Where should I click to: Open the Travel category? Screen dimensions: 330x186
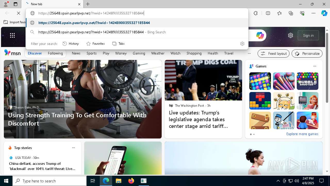(229, 53)
